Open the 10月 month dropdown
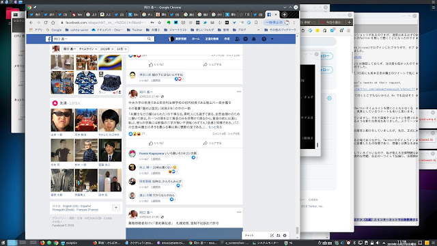This screenshot has height=246, width=437. pos(122,49)
